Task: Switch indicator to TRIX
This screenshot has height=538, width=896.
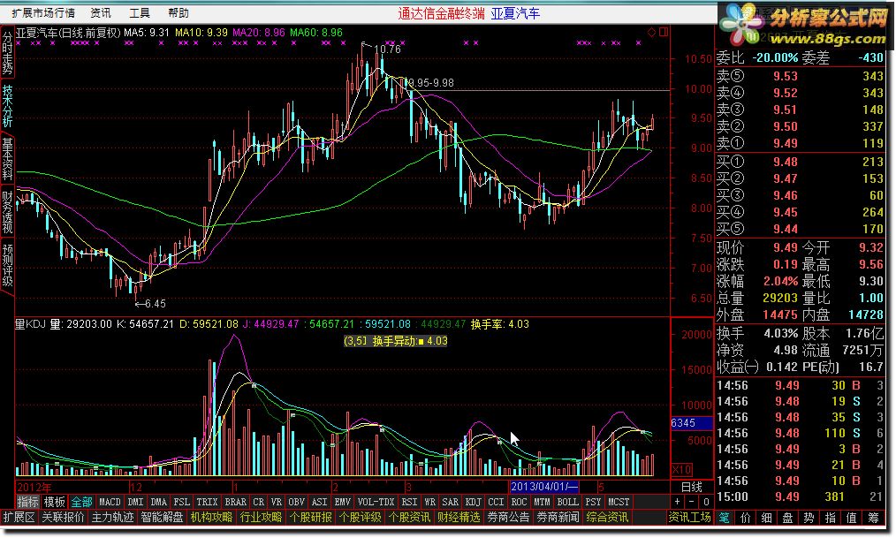Action: click(x=207, y=502)
